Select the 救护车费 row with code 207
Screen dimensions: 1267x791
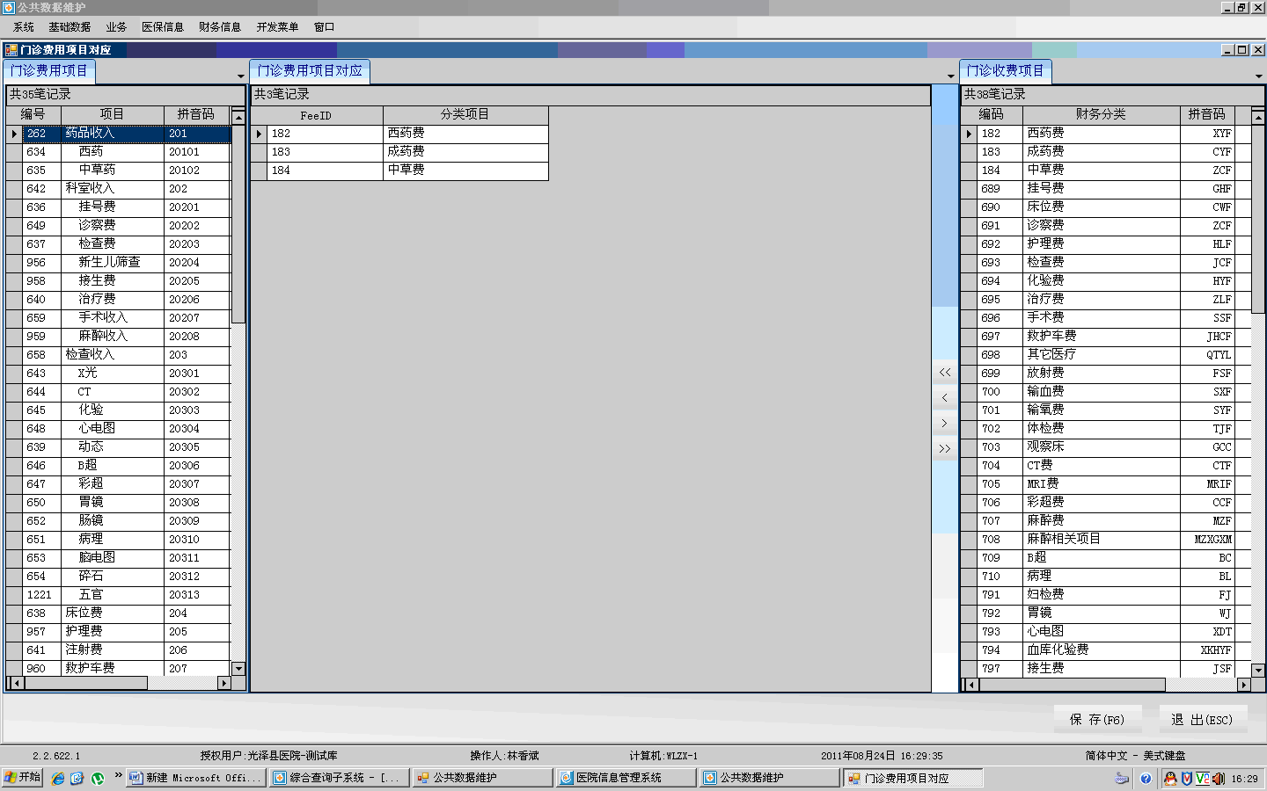point(119,668)
